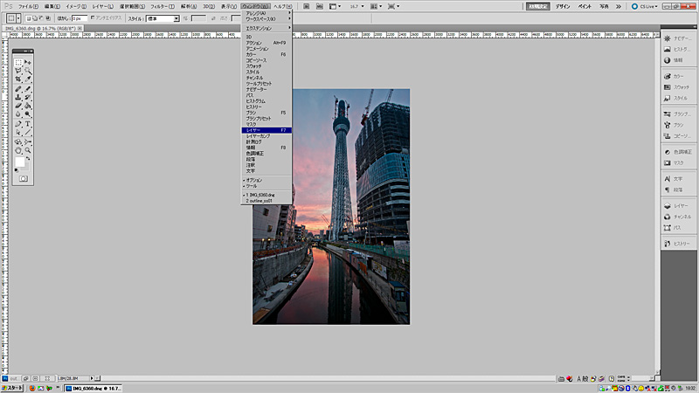Open the スタイル dropdown in options bar
699x393 pixels.
[x=163, y=18]
